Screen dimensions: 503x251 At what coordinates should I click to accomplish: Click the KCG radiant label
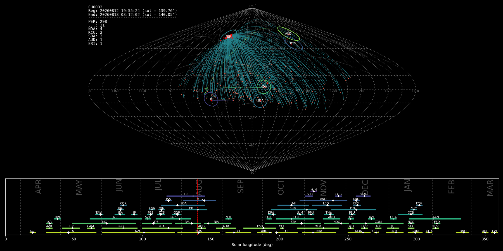tap(293, 44)
